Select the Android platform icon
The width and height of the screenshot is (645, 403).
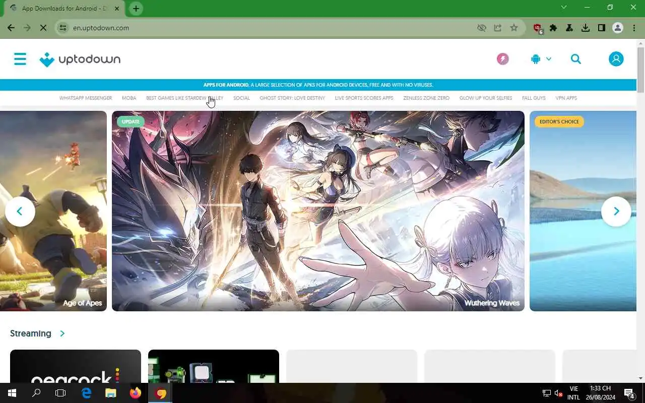[536, 59]
